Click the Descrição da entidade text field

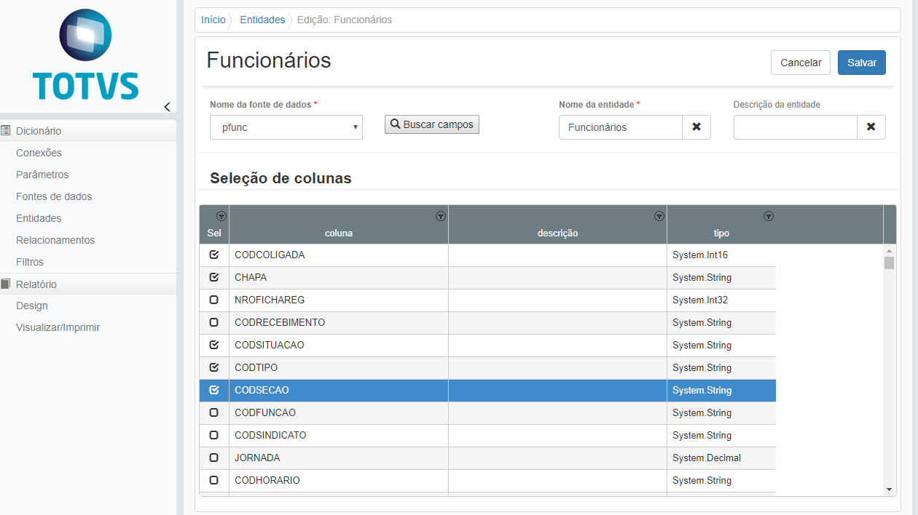tap(795, 127)
